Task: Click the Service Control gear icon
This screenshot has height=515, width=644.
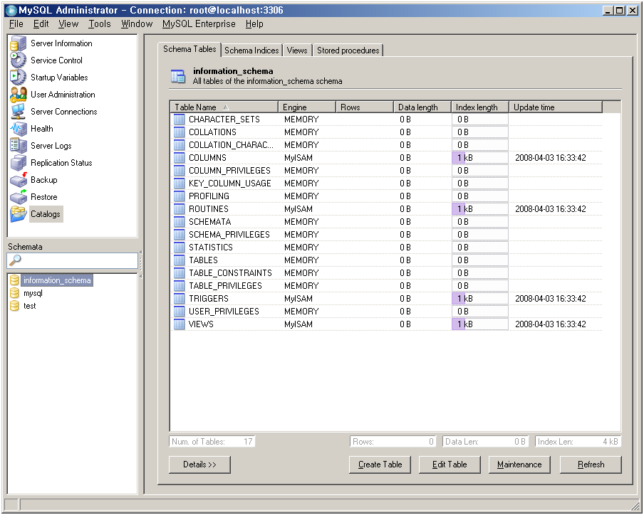Action: pyautogui.click(x=19, y=60)
